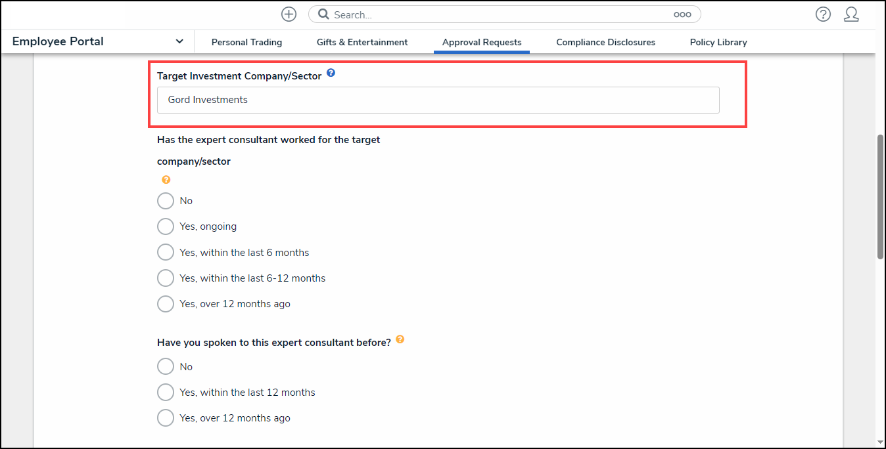886x449 pixels.
Task: Go to Compliance Disclosures tab
Action: pyautogui.click(x=605, y=42)
